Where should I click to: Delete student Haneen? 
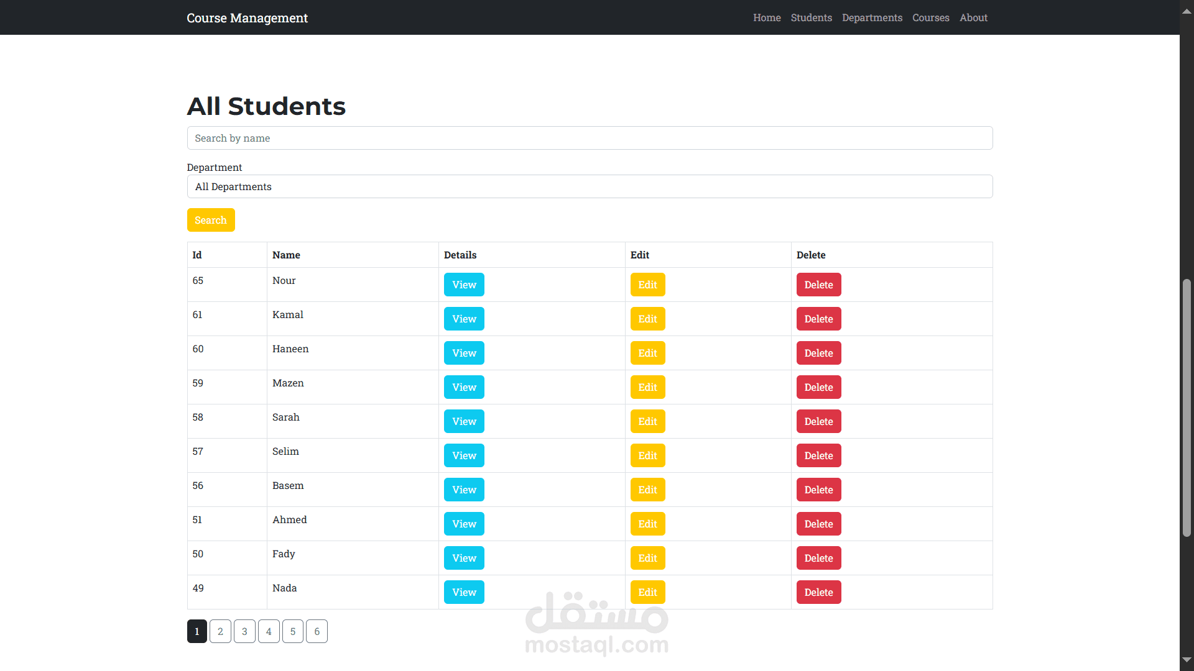[x=818, y=353]
